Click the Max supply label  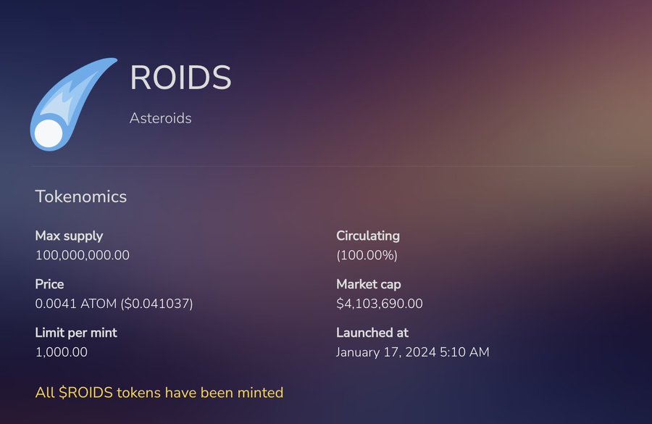coord(69,236)
